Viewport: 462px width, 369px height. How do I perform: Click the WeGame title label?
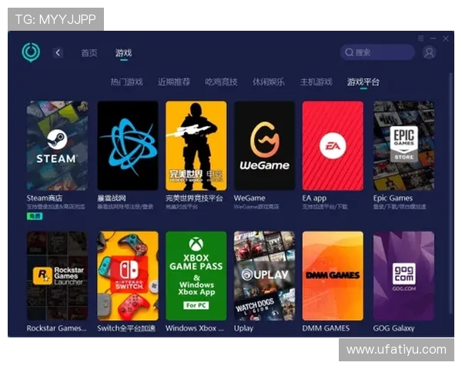click(249, 198)
